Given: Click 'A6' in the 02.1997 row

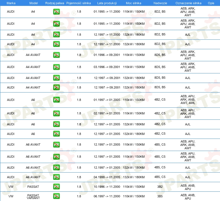Looking at the screenshot, I should pos(33,113).
